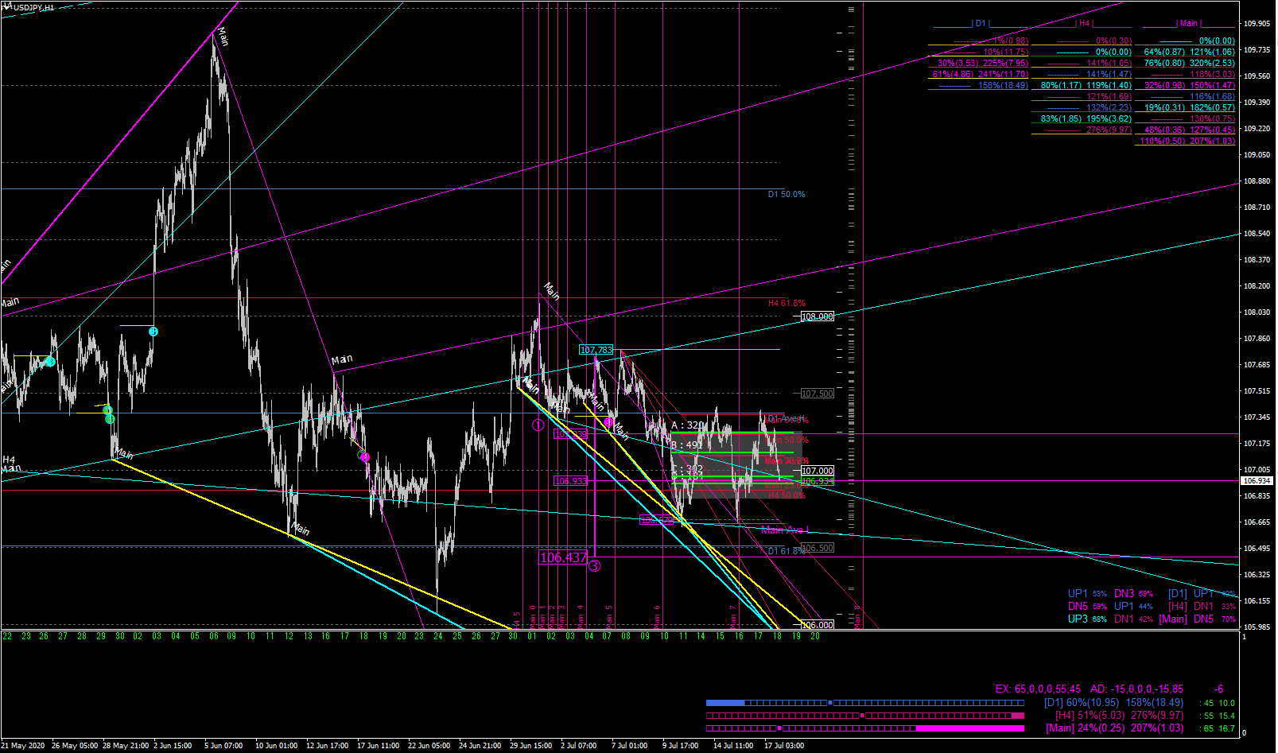The width and height of the screenshot is (1278, 753).
Task: Click the magenta 106.933 price label
Action: pyautogui.click(x=571, y=481)
